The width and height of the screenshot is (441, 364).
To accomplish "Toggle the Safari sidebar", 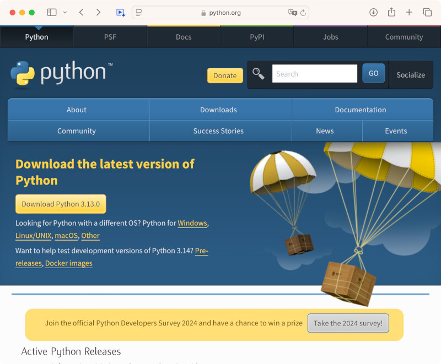I will (x=52, y=12).
